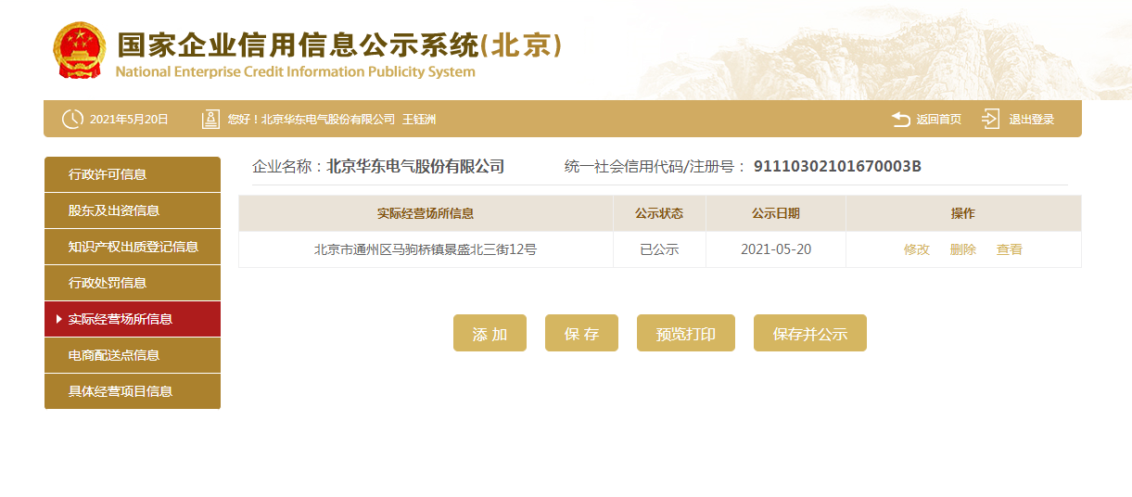Click the national emblem logo

pos(80,51)
